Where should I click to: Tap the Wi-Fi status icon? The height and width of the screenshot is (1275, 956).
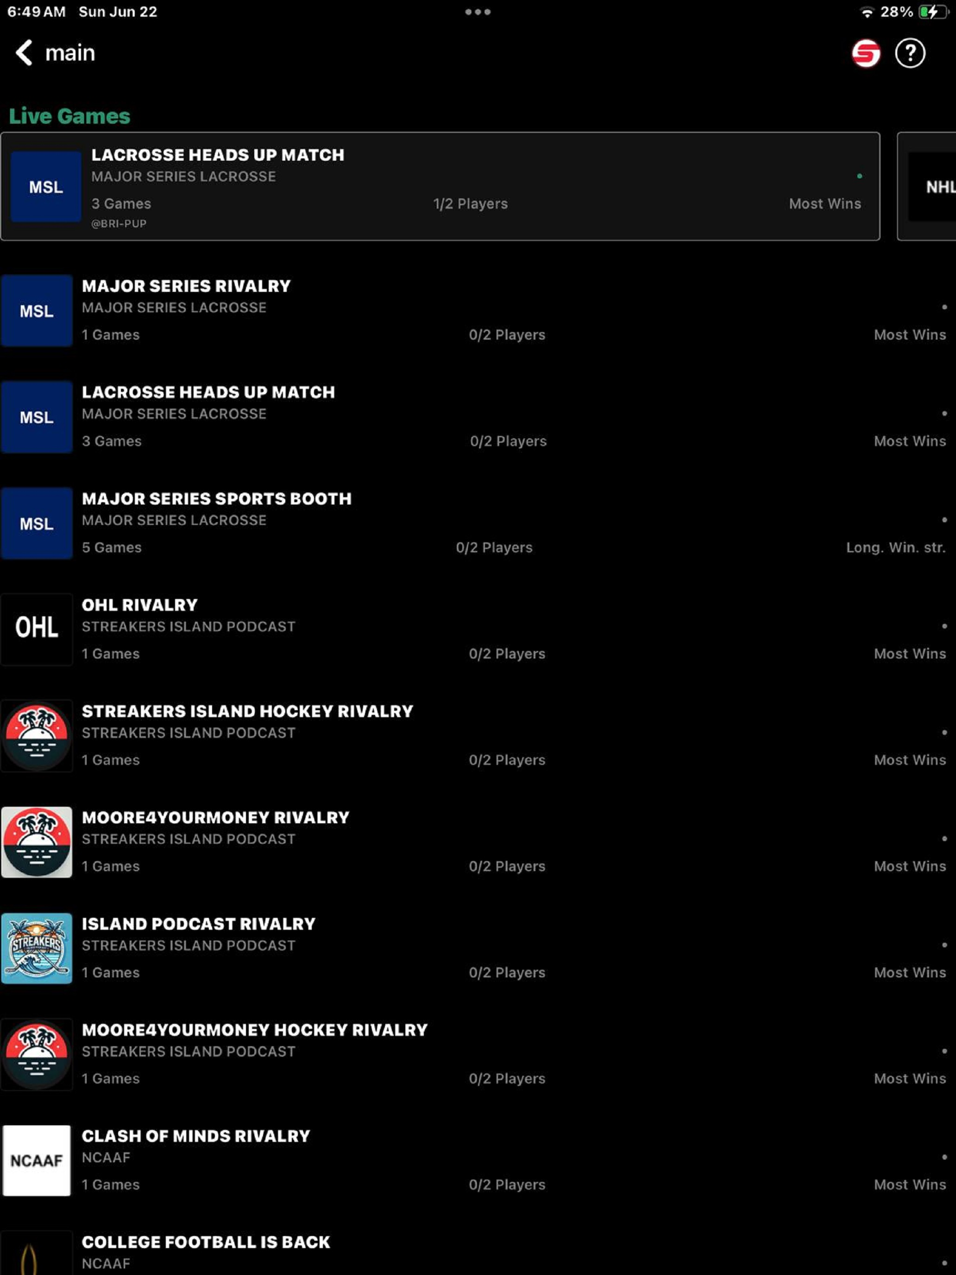tap(866, 12)
